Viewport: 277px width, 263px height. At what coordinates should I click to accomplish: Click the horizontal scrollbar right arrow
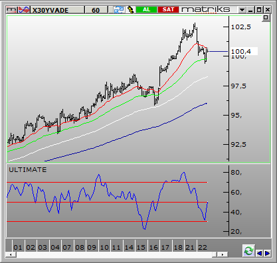click(x=223, y=254)
